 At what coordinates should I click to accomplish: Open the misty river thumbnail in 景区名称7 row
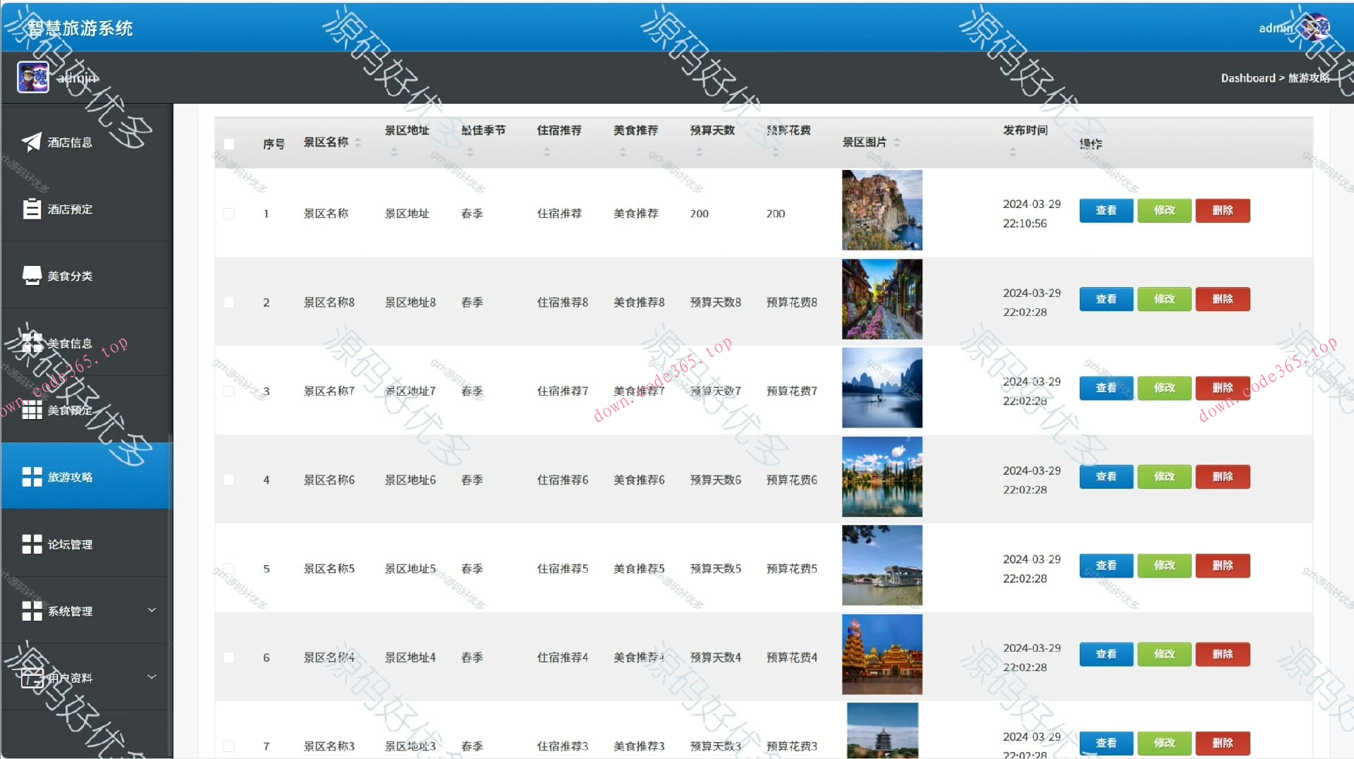(x=882, y=388)
